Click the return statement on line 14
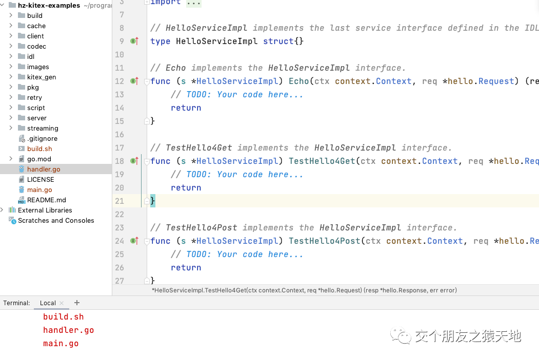This screenshot has width=539, height=360. tap(186, 108)
